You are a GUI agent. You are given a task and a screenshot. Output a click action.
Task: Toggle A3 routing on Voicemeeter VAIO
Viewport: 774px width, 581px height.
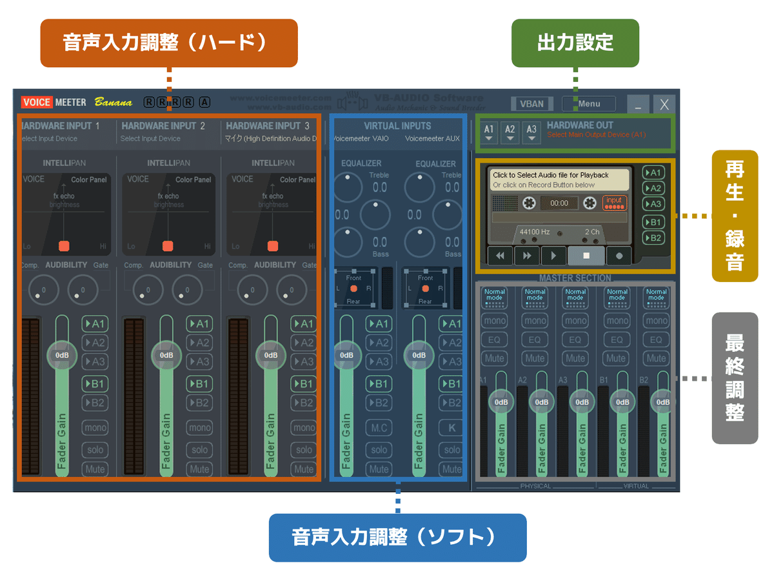coord(379,362)
